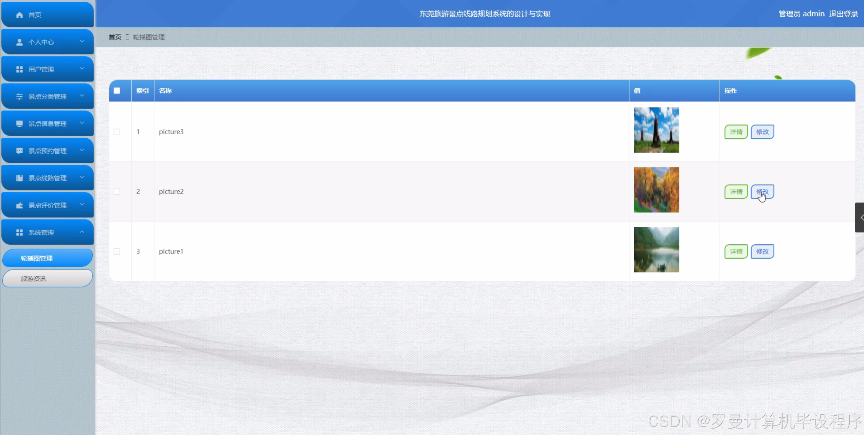This screenshot has width=864, height=435.
Task: Click the home icon in sidebar
Action: (19, 15)
